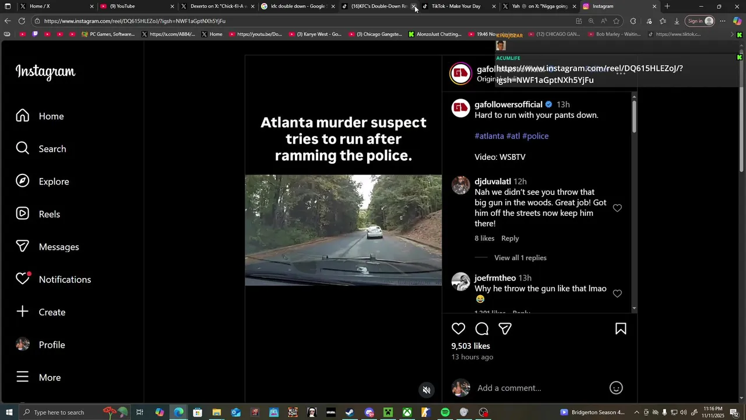Image resolution: width=746 pixels, height=420 pixels.
Task: Open Instagram Home from the sidebar
Action: (40, 116)
